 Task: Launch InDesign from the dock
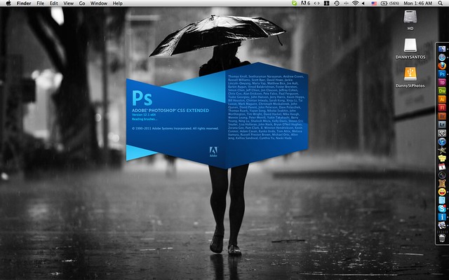tap(442, 83)
